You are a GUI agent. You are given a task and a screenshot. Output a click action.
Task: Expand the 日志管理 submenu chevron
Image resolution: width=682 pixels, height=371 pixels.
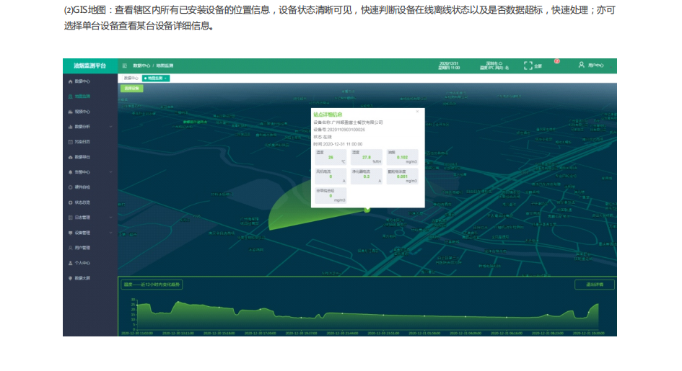tap(111, 218)
